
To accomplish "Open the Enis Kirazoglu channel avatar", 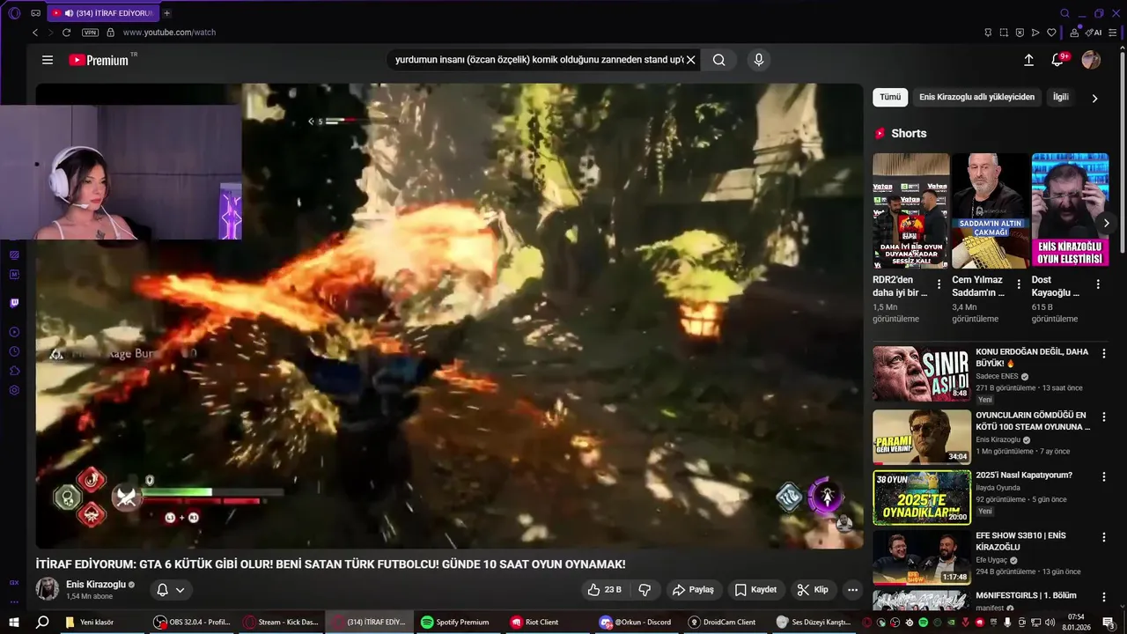I will click(48, 589).
